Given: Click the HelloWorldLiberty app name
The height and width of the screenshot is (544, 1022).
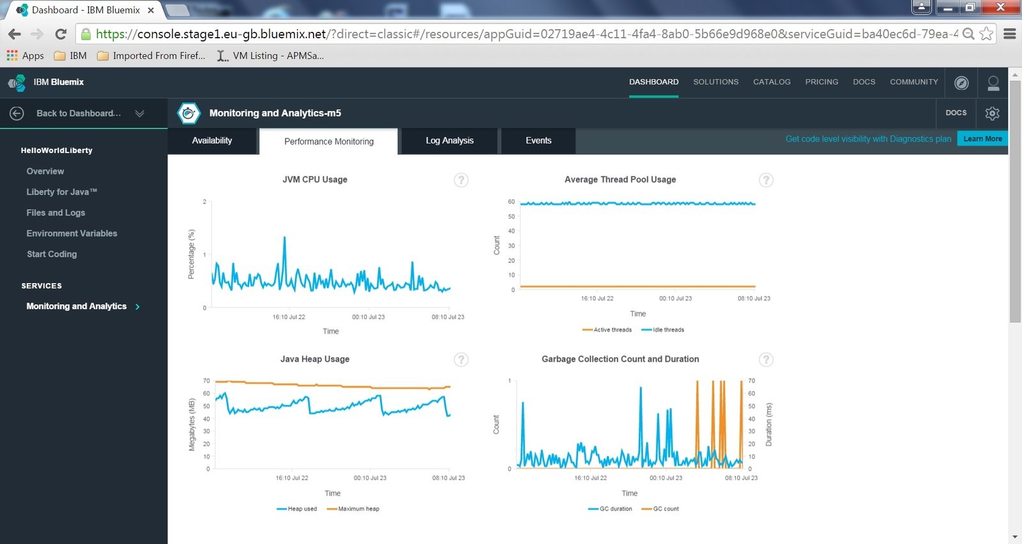Looking at the screenshot, I should click(57, 151).
